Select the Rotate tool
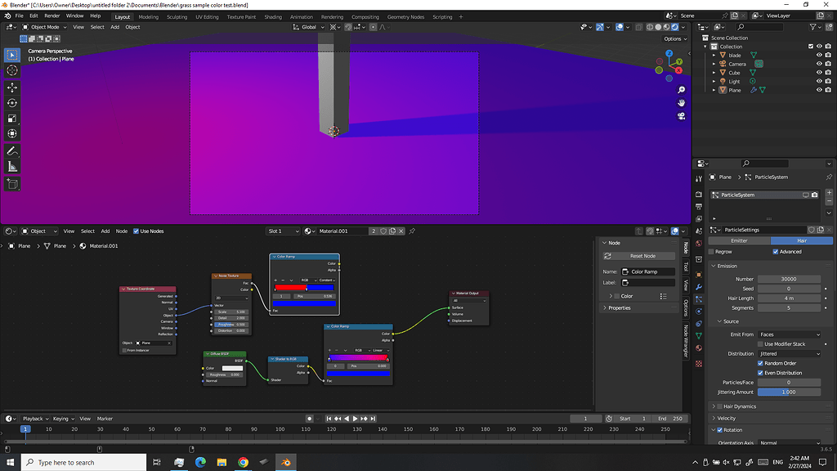The width and height of the screenshot is (837, 471). pos(12,103)
